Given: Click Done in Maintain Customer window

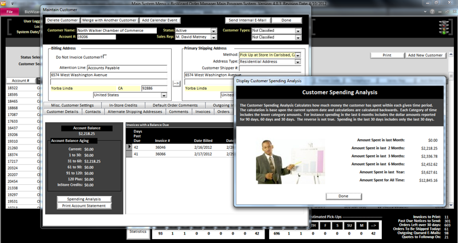Looking at the screenshot, I should (286, 21).
